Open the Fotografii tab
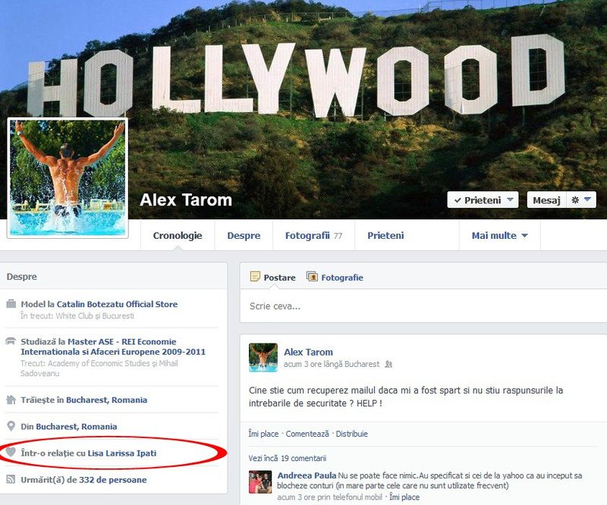 pos(313,235)
